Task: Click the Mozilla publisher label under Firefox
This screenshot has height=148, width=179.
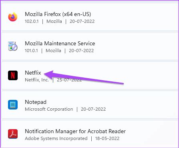Action: [x=54, y=21]
